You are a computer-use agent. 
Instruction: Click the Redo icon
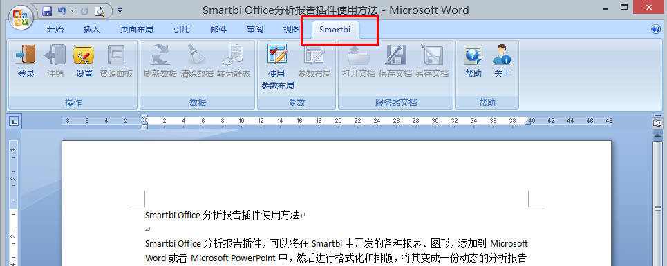pos(84,10)
